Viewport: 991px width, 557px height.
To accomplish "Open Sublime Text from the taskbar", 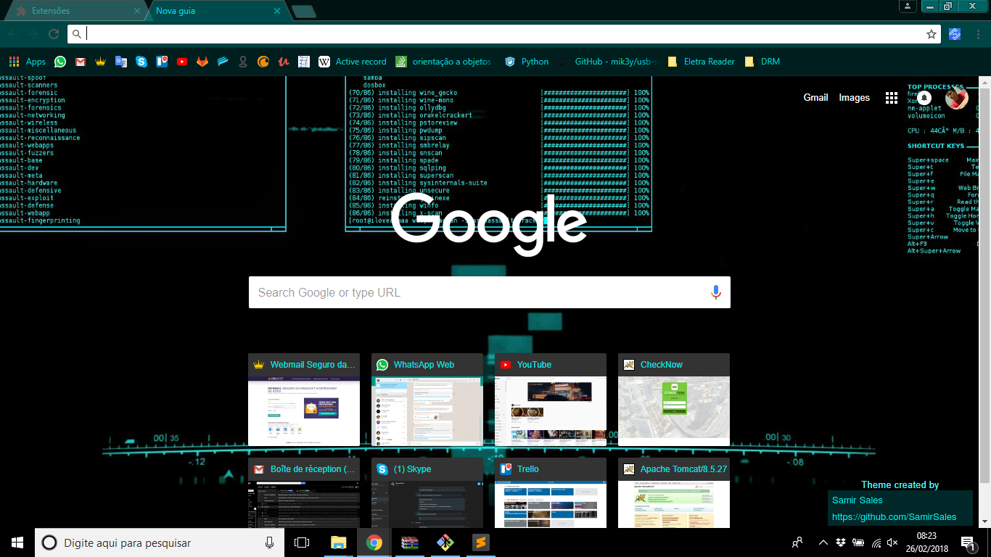I will point(480,542).
